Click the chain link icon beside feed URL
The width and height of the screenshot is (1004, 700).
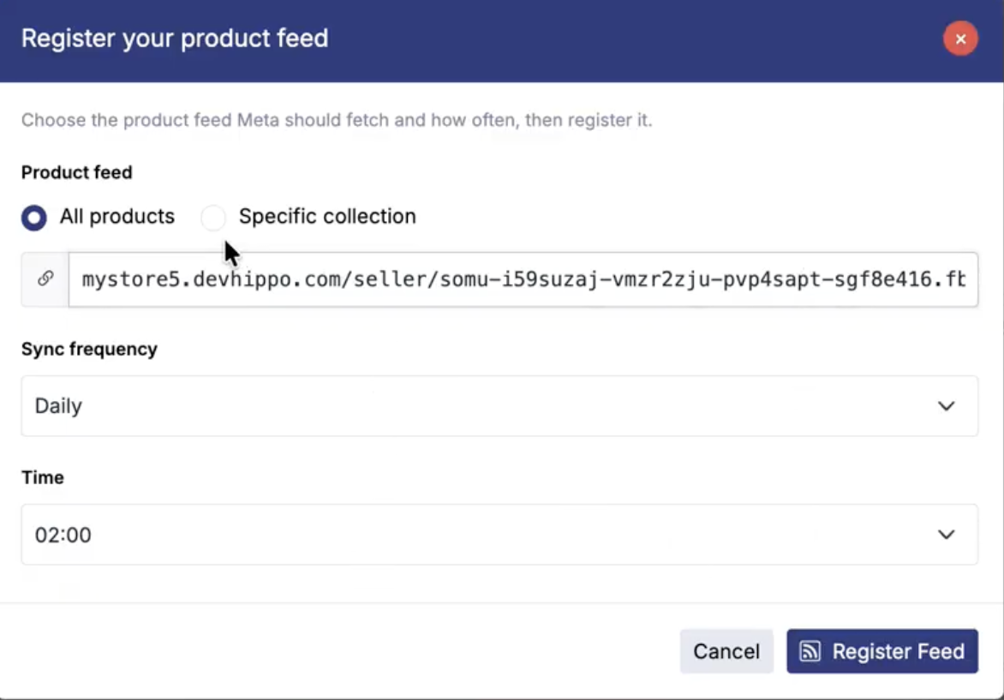click(45, 278)
